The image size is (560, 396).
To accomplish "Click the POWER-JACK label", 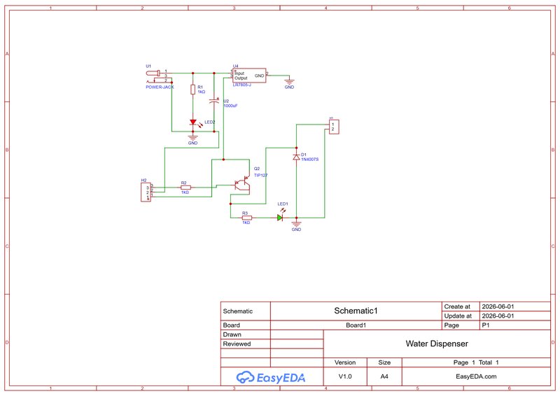I will (x=160, y=87).
